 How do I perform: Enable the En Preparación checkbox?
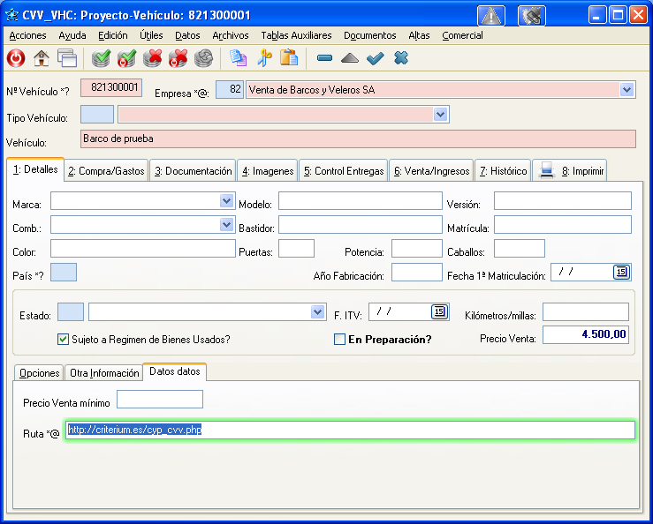(339, 339)
